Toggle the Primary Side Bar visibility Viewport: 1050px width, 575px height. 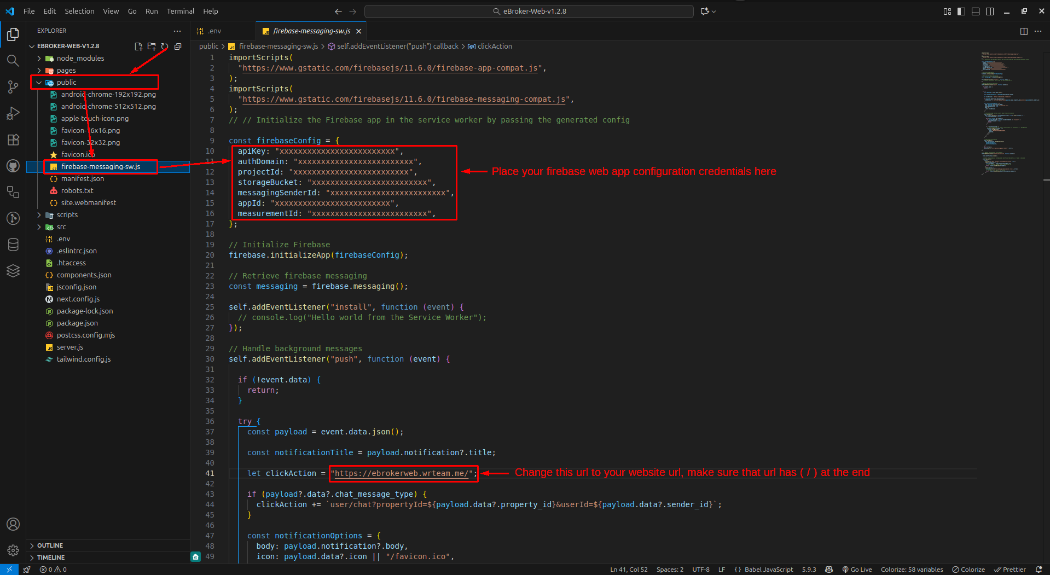click(961, 11)
